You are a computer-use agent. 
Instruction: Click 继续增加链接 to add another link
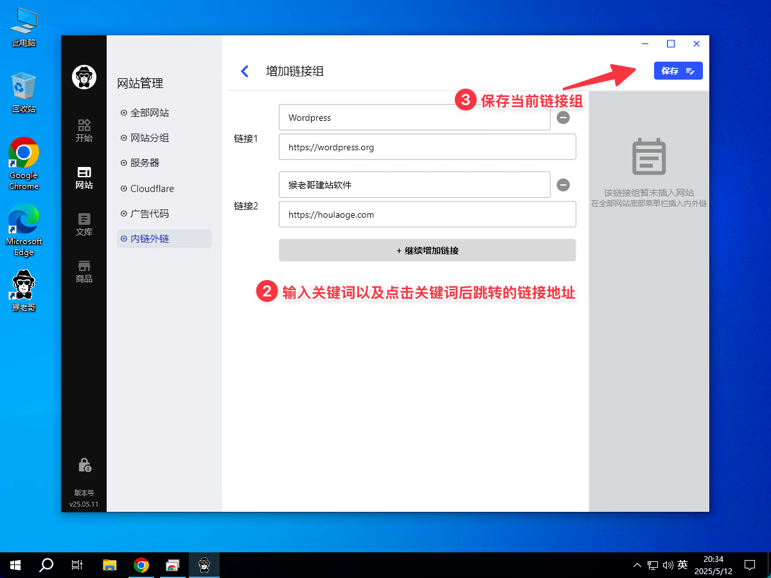point(427,250)
